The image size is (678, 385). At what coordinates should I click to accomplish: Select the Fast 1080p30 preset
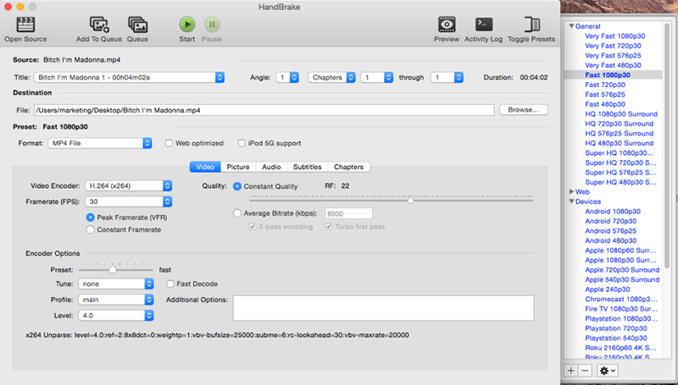click(608, 75)
